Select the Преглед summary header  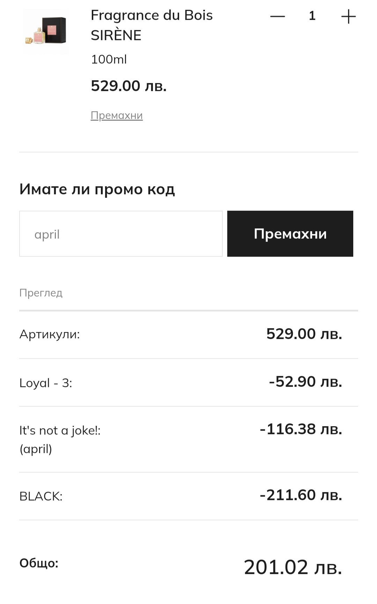tap(41, 293)
